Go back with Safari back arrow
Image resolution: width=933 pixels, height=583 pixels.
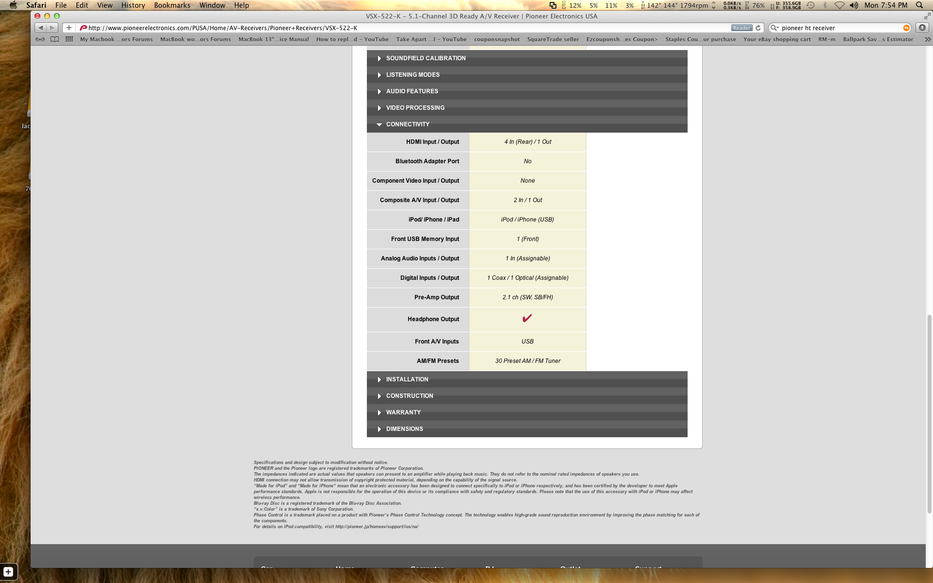41,28
